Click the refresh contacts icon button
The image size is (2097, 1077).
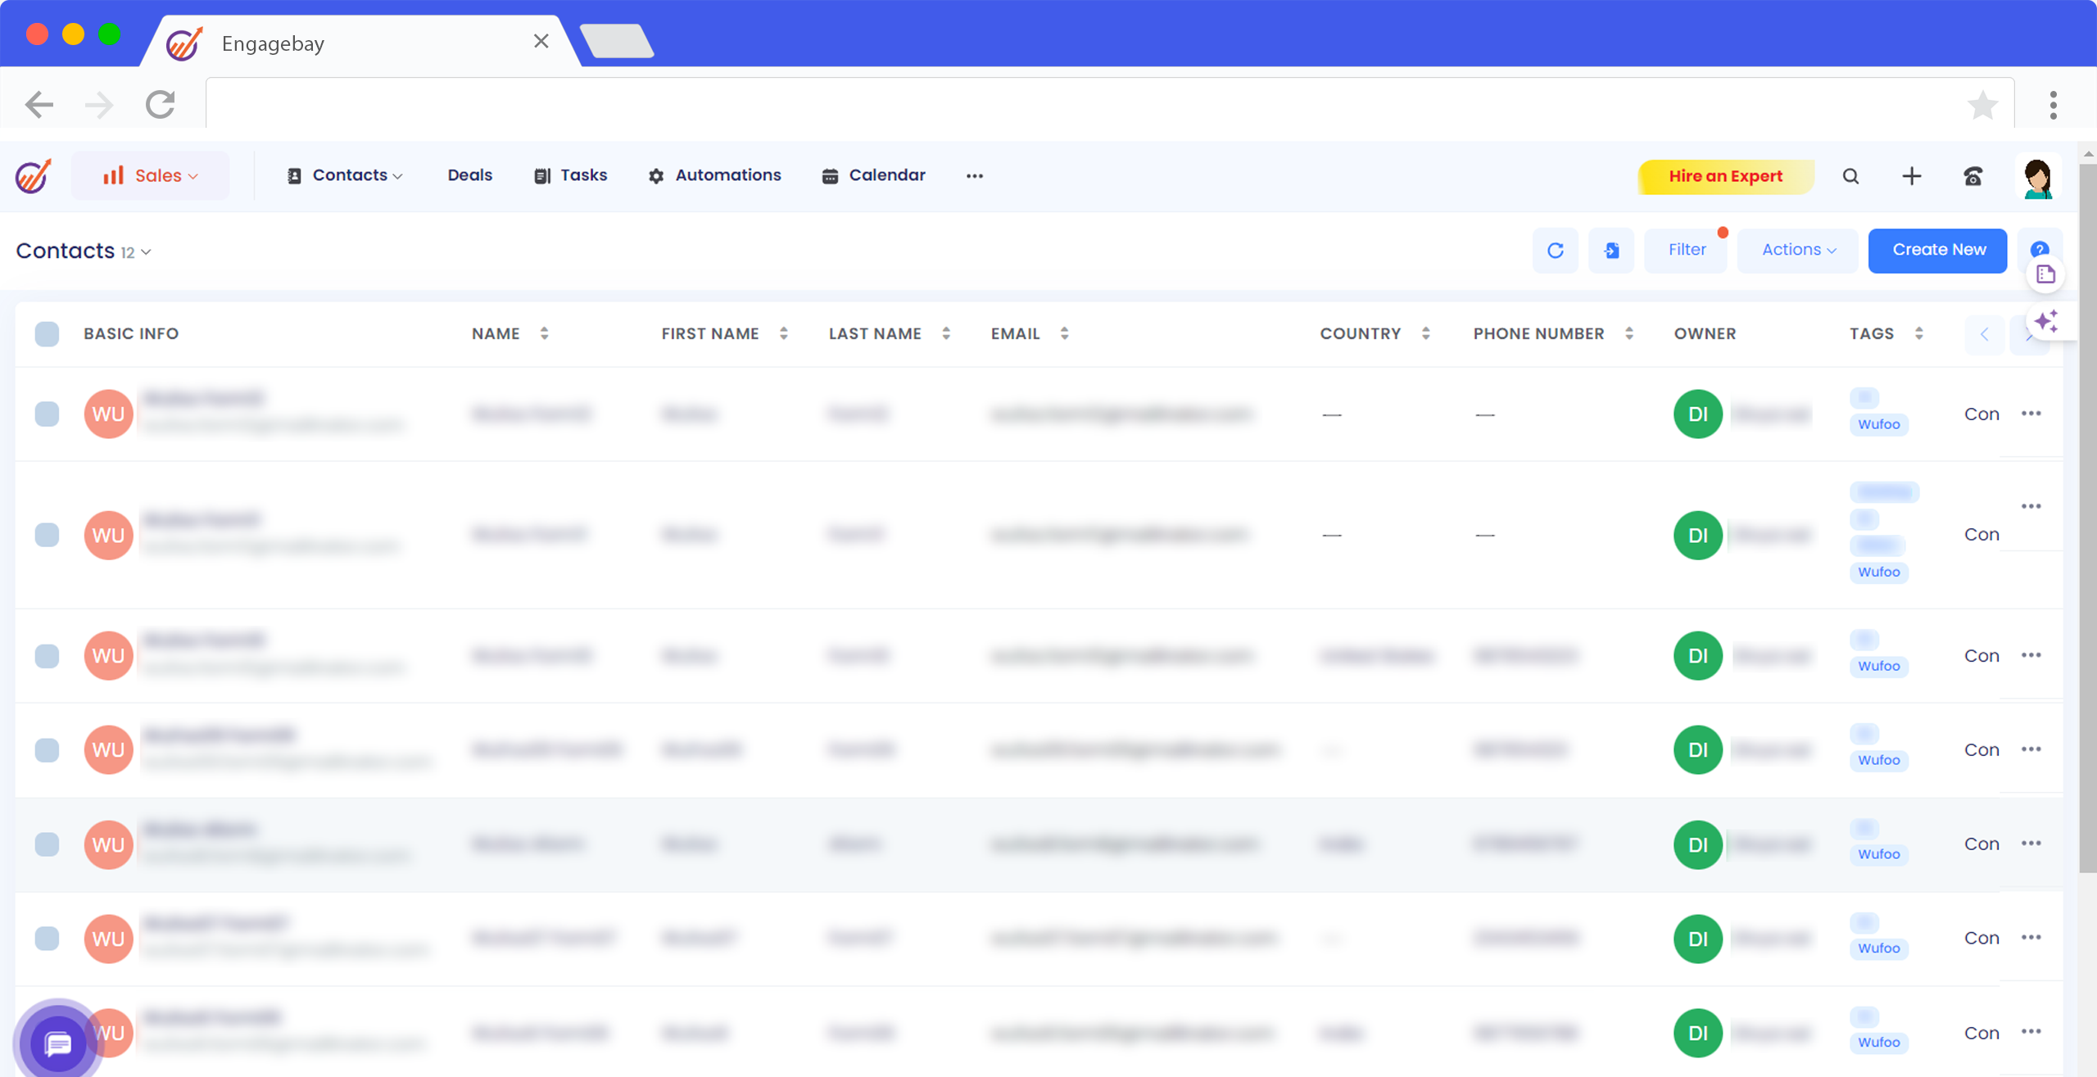point(1555,251)
